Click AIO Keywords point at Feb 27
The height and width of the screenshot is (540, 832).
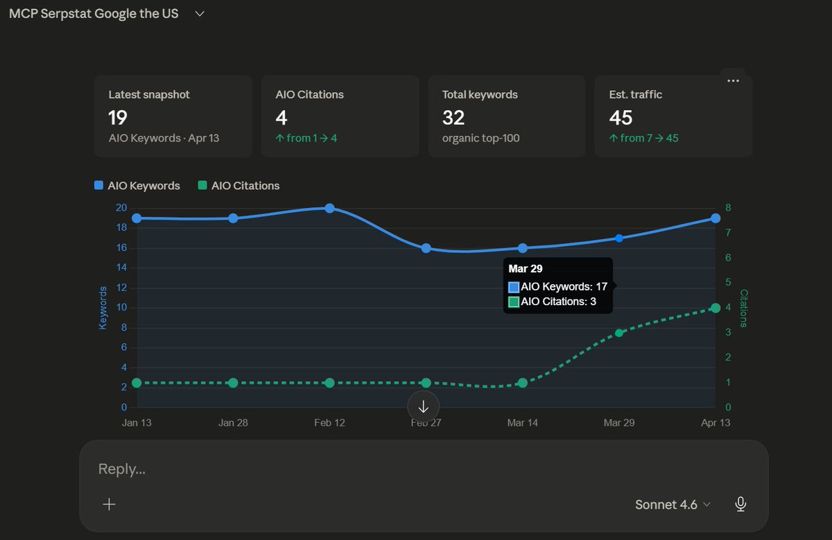pyautogui.click(x=426, y=248)
